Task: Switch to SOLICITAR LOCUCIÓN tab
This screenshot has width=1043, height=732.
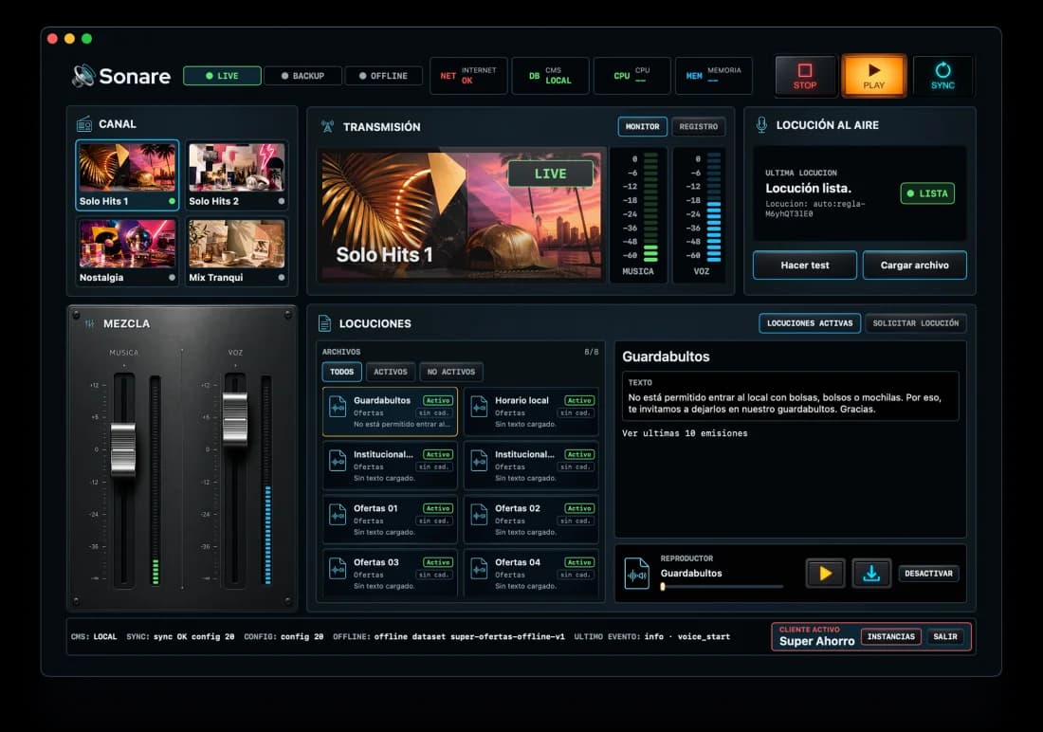Action: (x=916, y=323)
